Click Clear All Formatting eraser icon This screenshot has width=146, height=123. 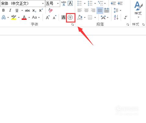pyautogui.click(x=51, y=10)
